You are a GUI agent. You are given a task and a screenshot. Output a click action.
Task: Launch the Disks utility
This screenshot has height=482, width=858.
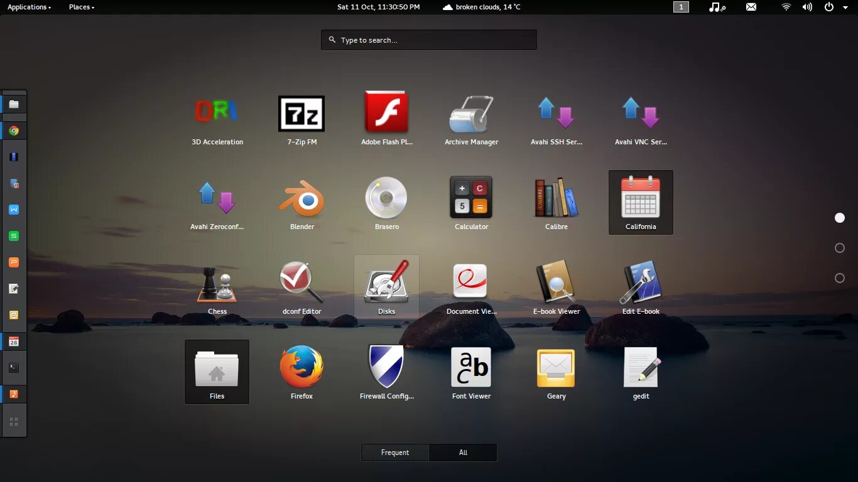pos(387,287)
